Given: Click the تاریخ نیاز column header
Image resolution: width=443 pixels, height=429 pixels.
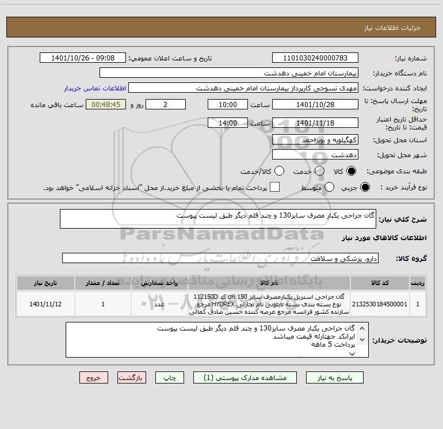Looking at the screenshot, I should point(45,283).
